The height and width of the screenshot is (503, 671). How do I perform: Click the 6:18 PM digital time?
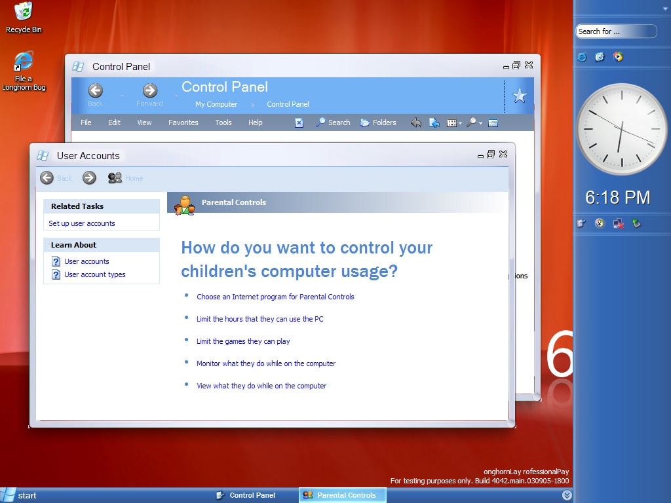[x=617, y=198]
